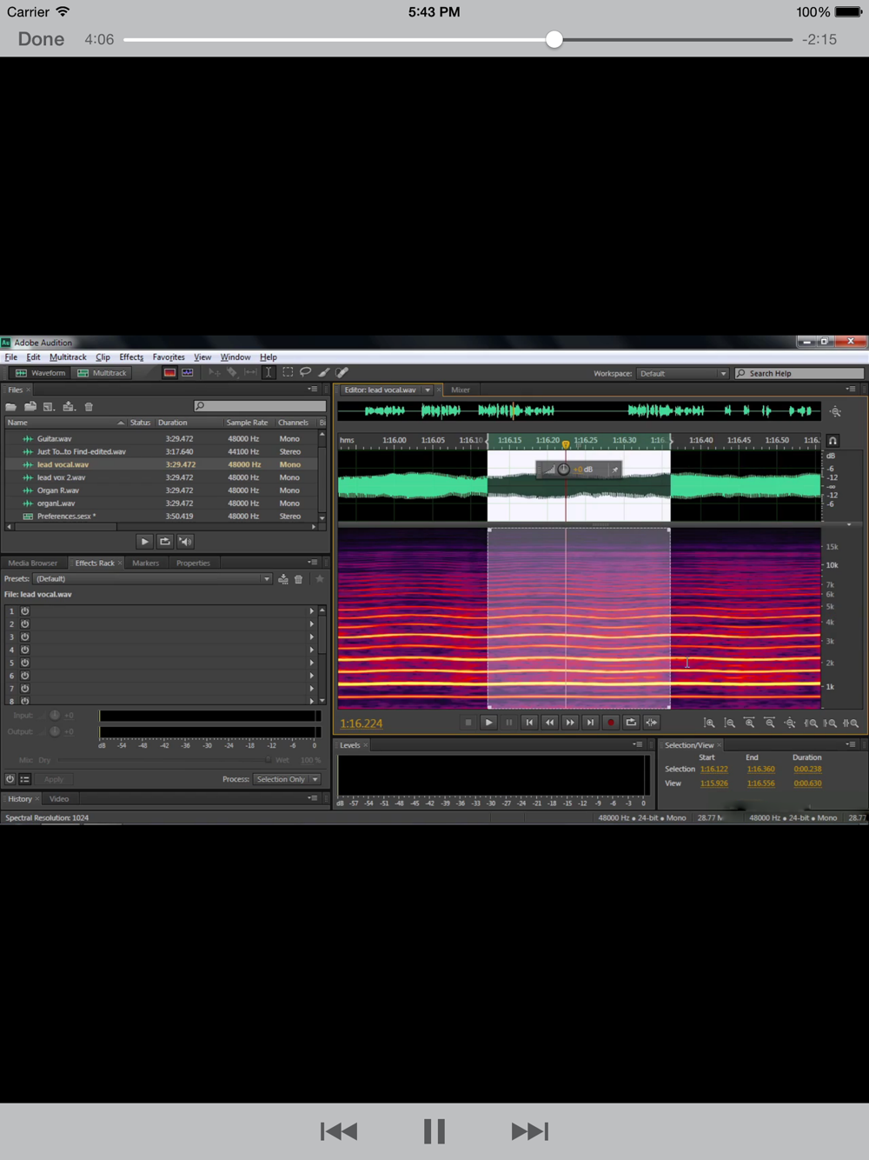Screen dimensions: 869x1160
Task: Click the pin icon on volume HUD
Action: [x=614, y=470]
